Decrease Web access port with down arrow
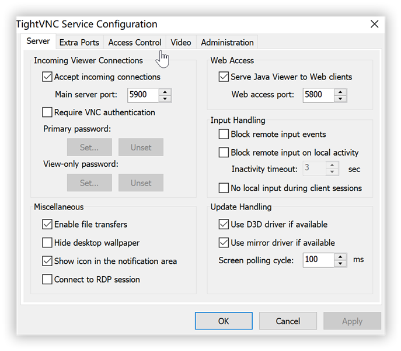This screenshot has width=401, height=351. (x=340, y=99)
